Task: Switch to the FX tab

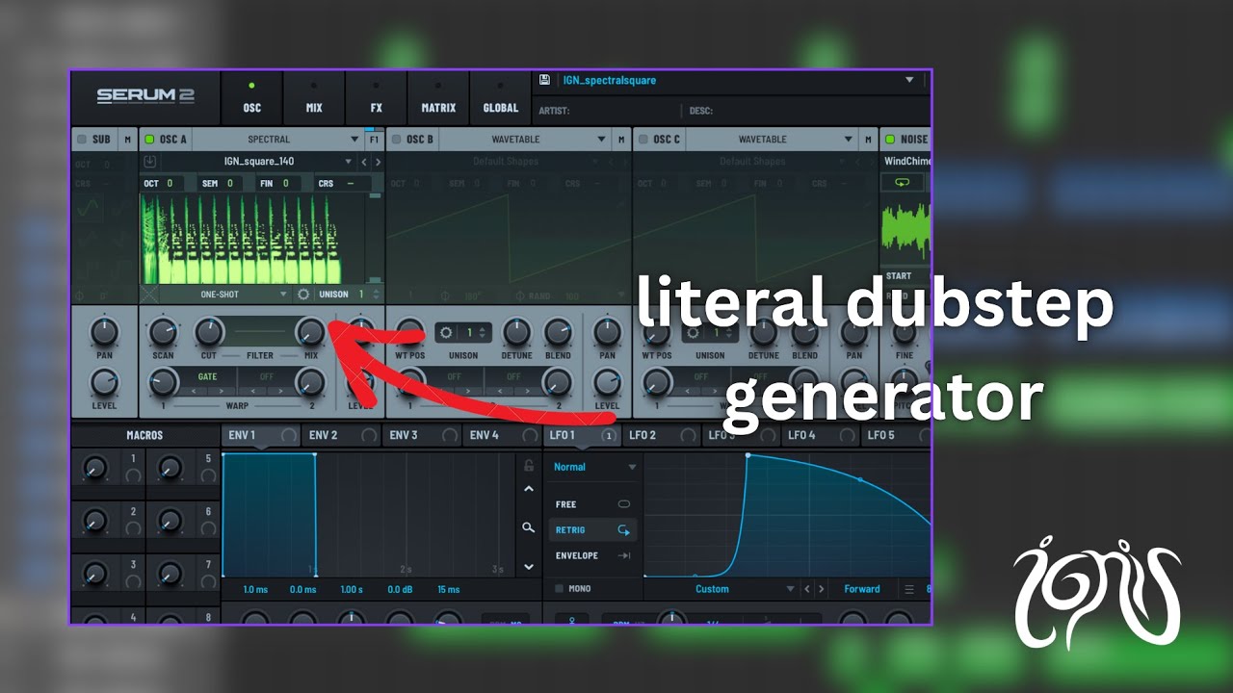Action: click(377, 97)
